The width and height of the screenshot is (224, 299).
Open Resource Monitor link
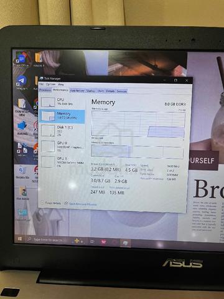[x=80, y=204]
